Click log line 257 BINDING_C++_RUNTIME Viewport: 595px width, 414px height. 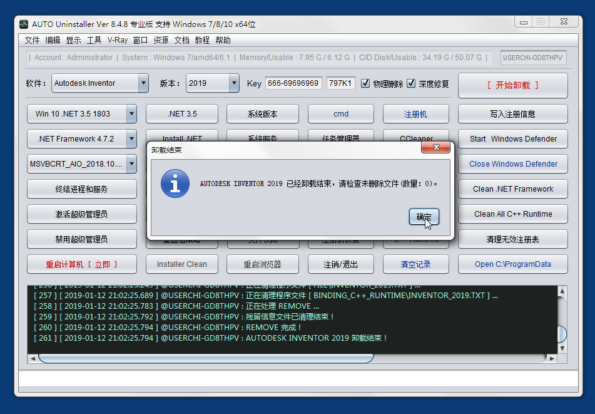(266, 296)
